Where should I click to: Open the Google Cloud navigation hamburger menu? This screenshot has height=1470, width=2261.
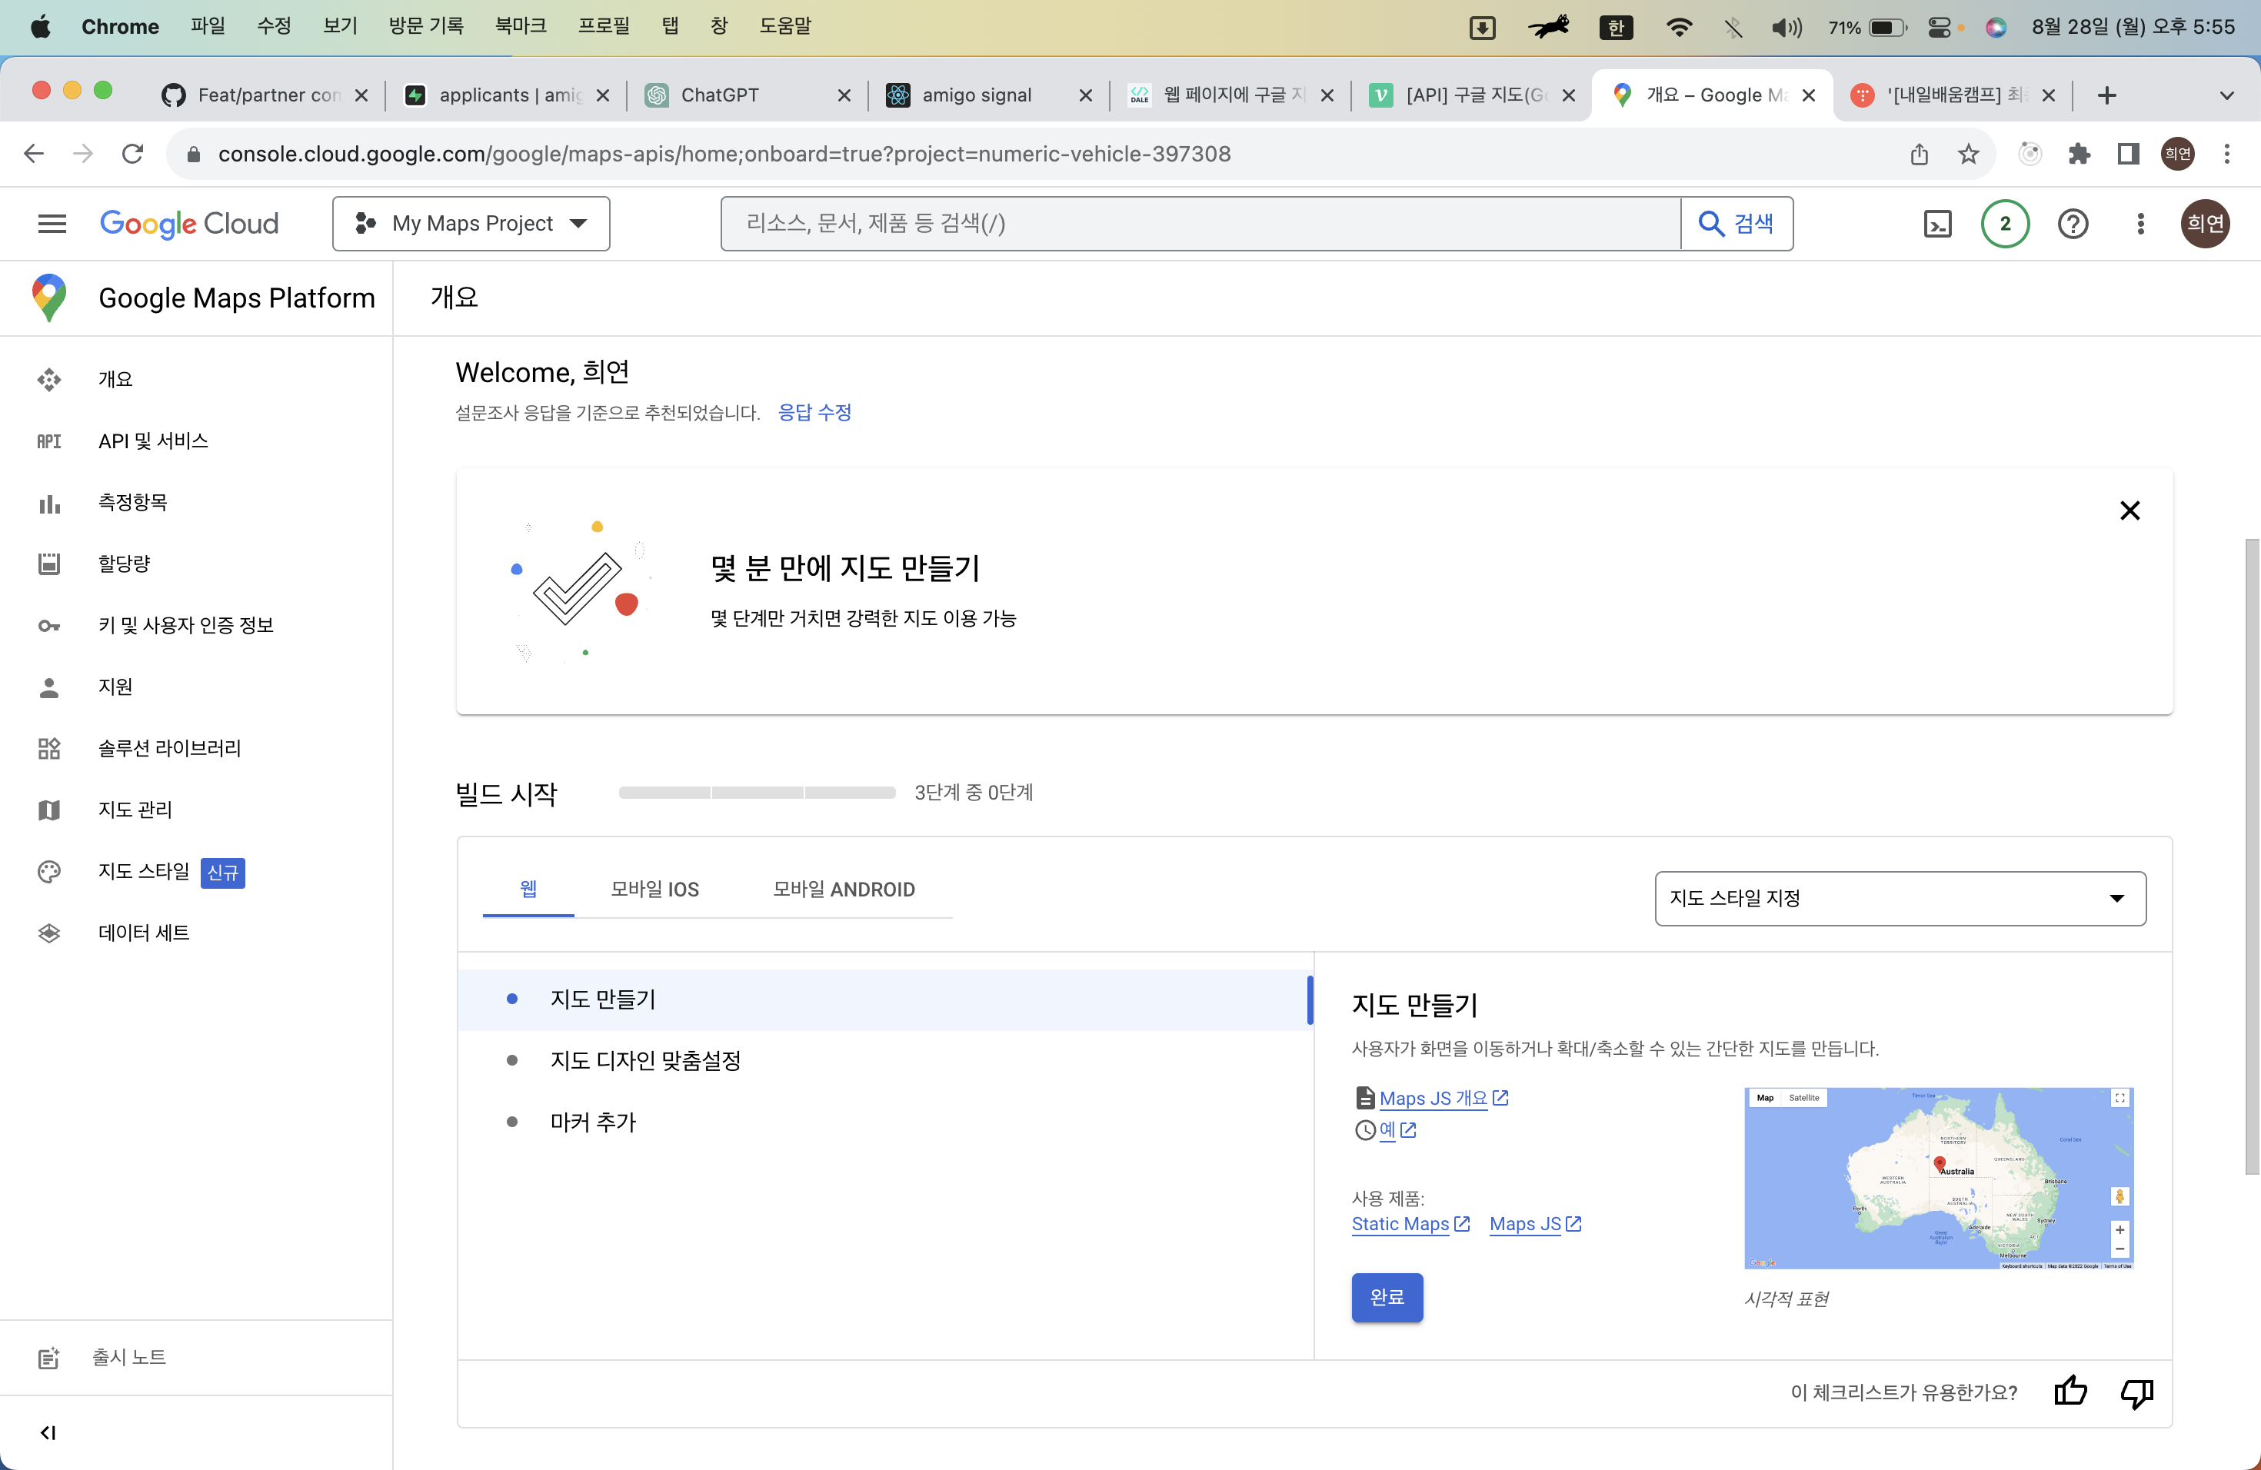[x=52, y=224]
